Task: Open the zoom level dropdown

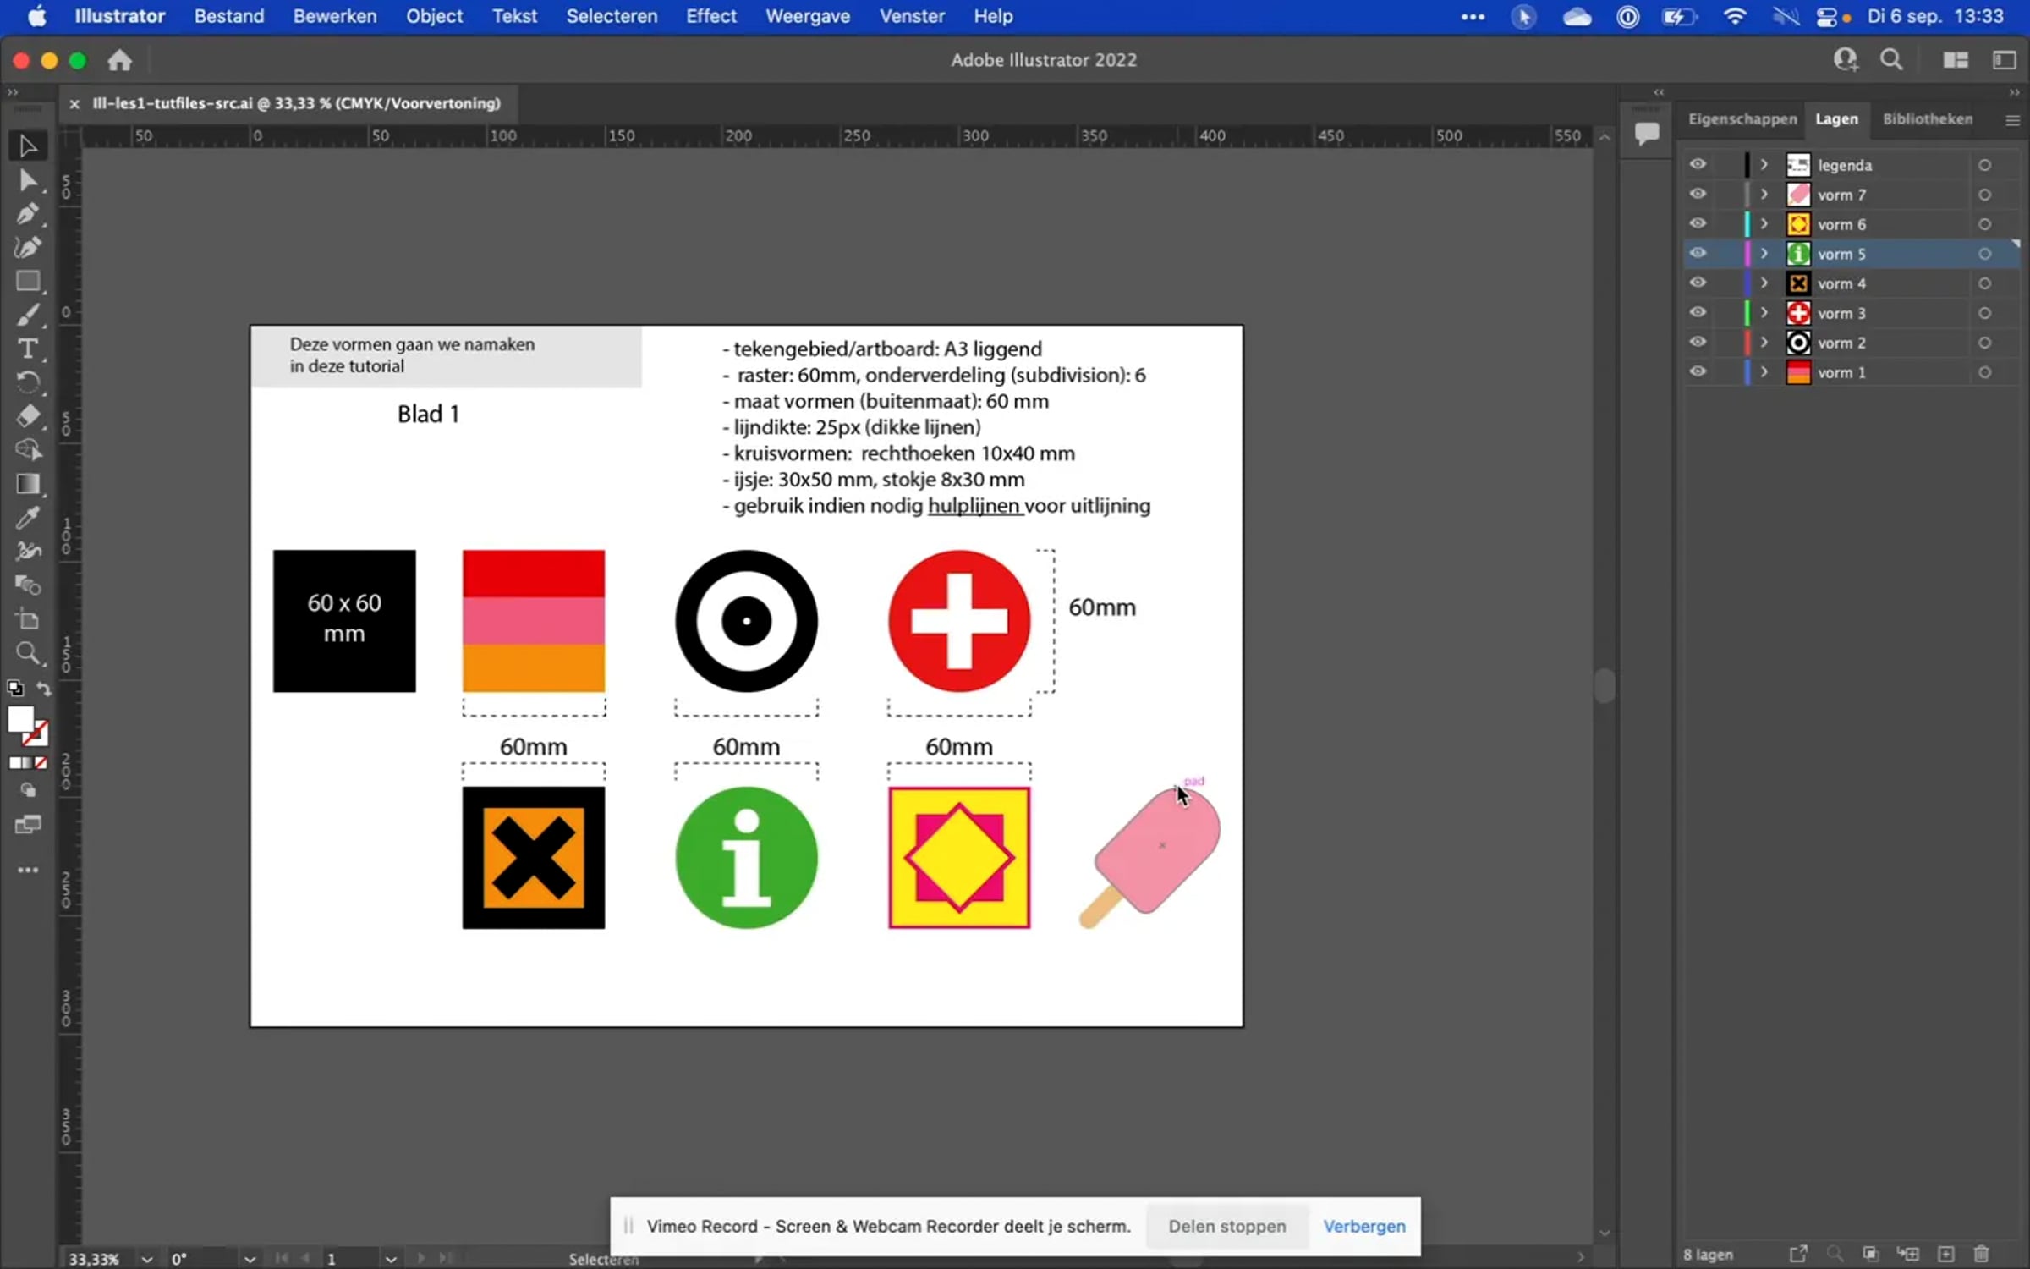Action: coord(146,1259)
